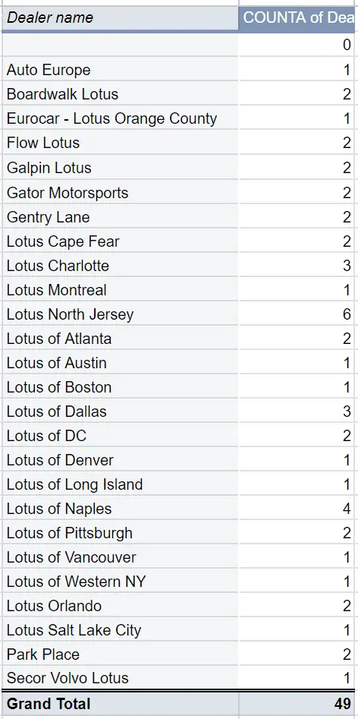Screen dimensions: 358x719
Task: Click the Lotus Salt Lake City cell
Action: [120, 630]
